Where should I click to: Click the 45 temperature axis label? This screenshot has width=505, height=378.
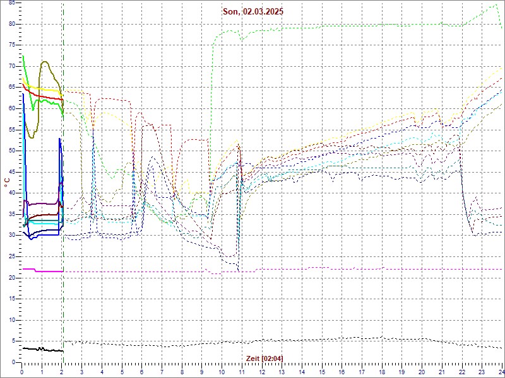tap(12, 172)
